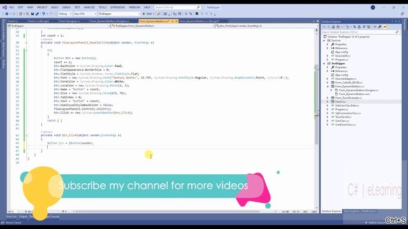The width and height of the screenshot is (408, 229).
Task: Open the Debug configuration dropdown
Action: tap(65, 14)
